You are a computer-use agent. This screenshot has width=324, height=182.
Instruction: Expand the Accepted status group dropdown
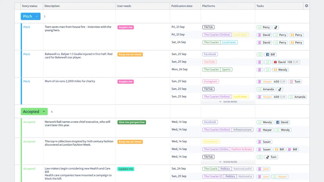pyautogui.click(x=44, y=112)
